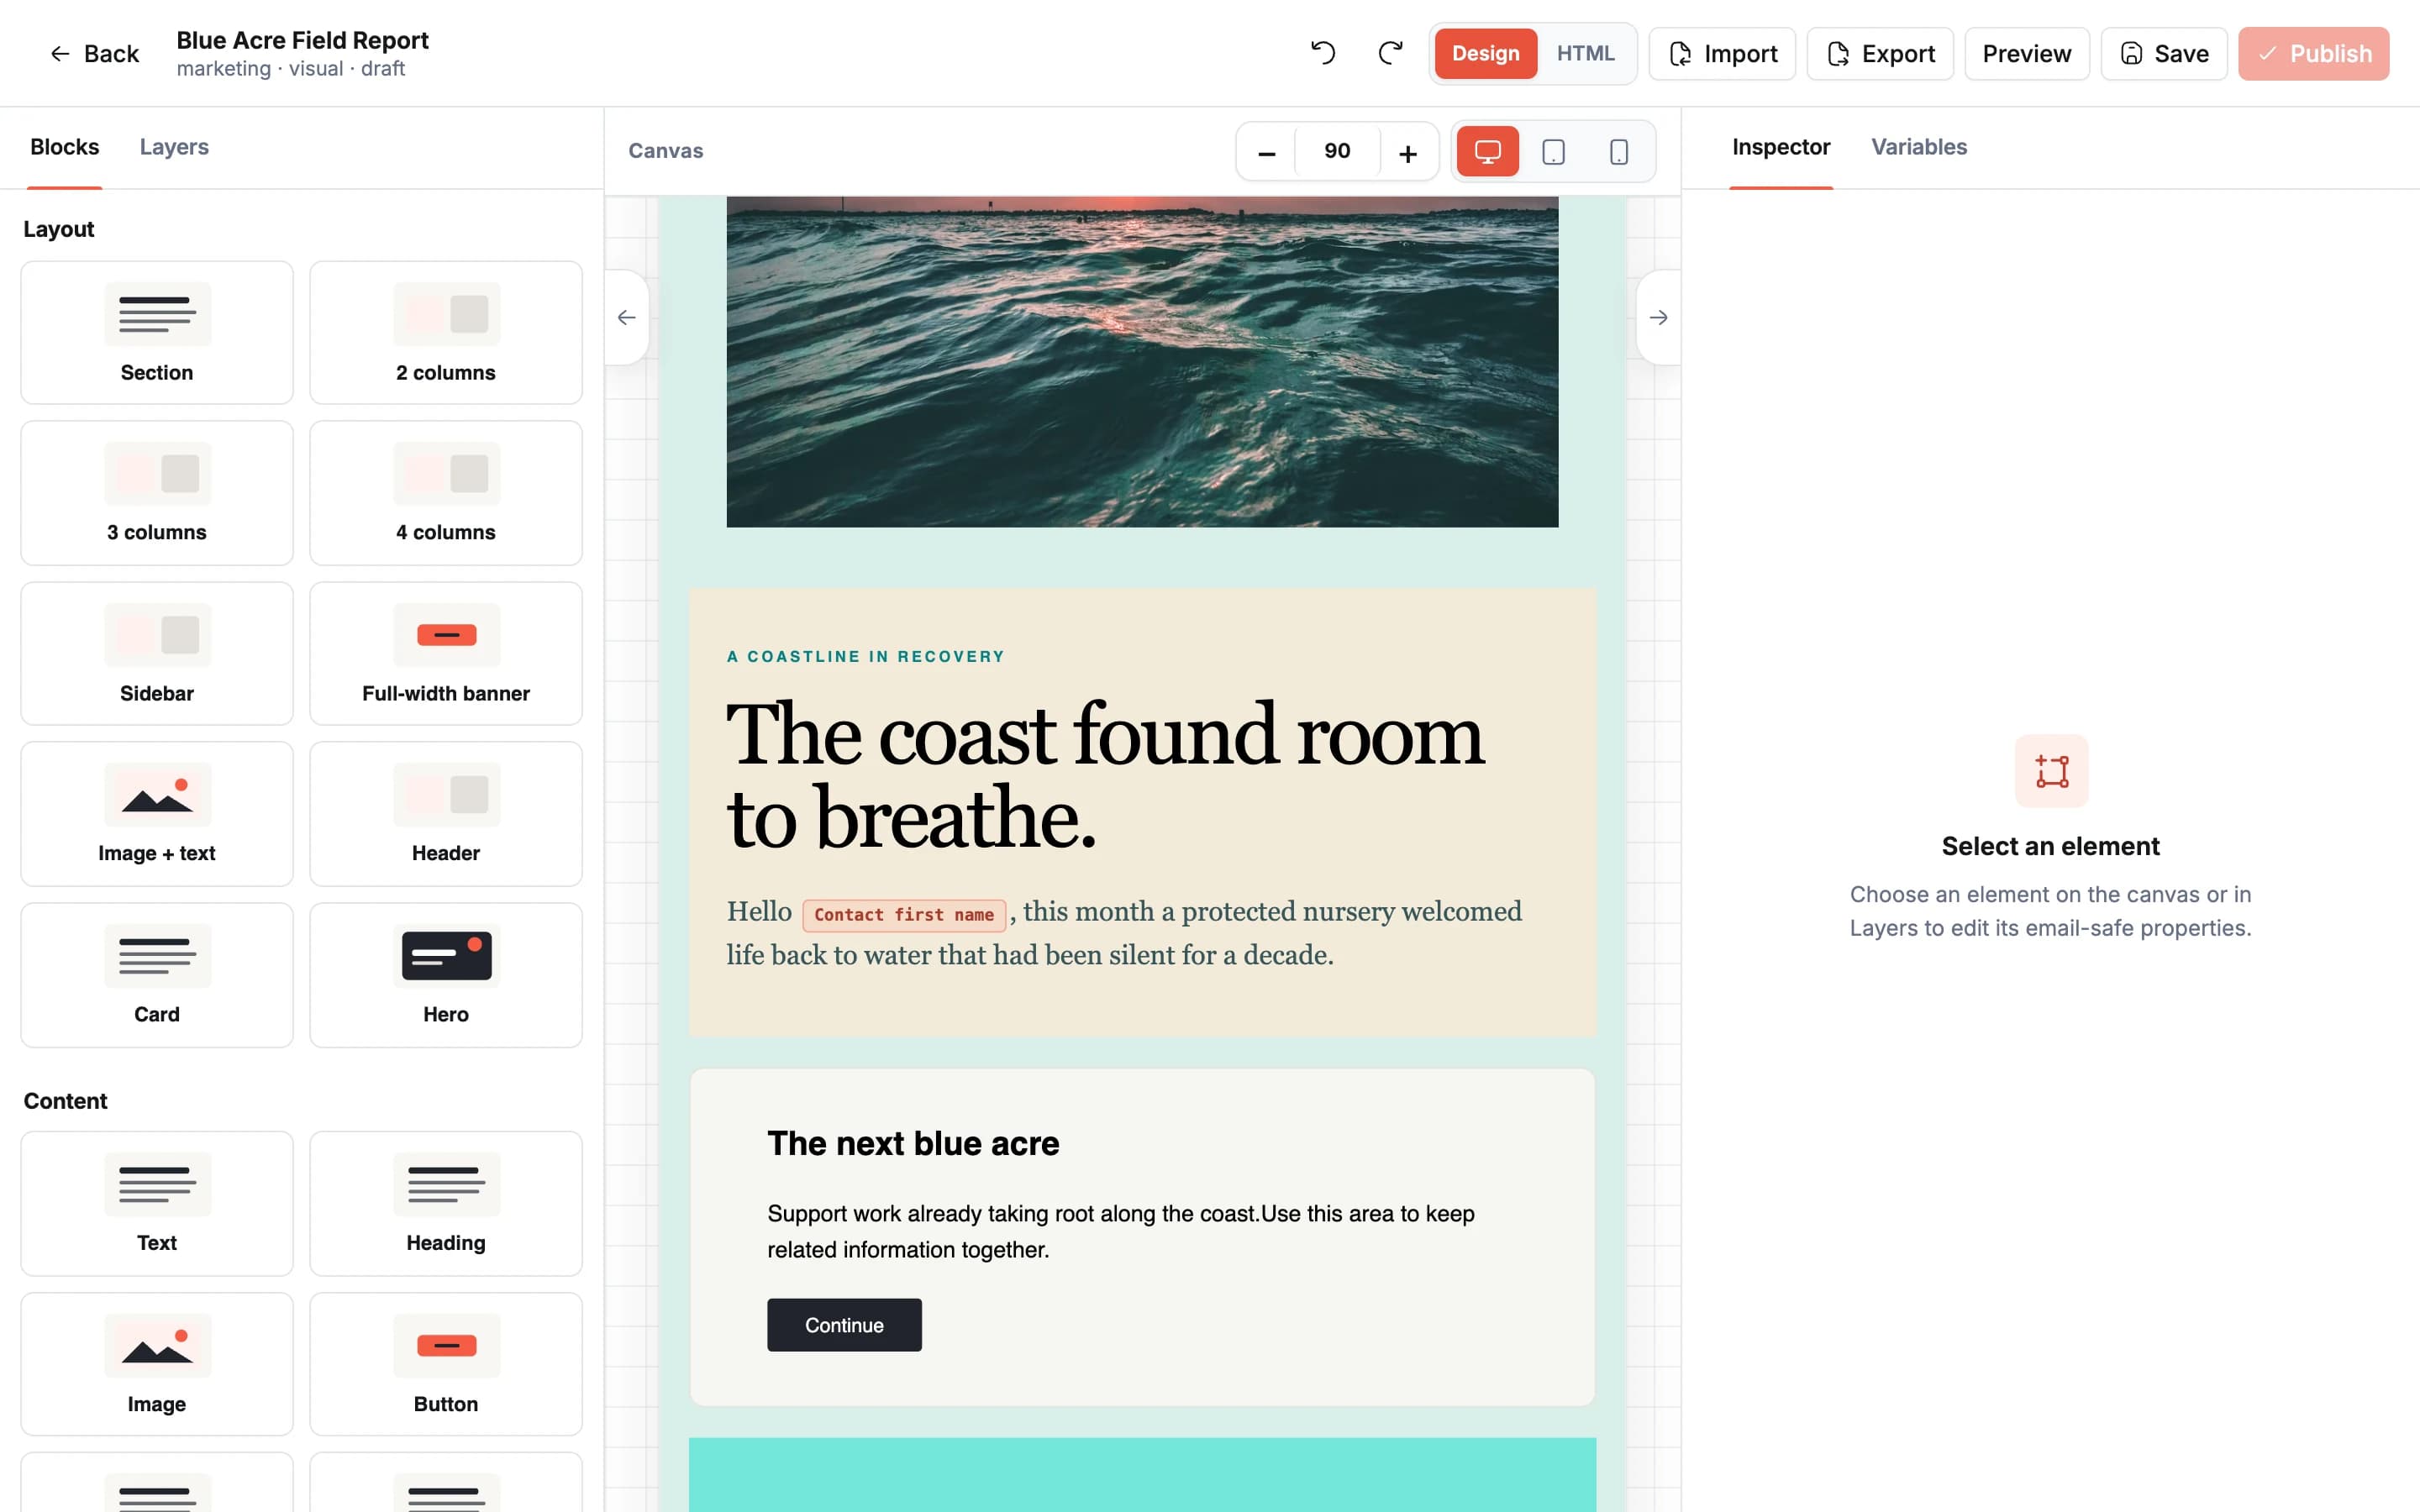Image resolution: width=2420 pixels, height=1512 pixels.
Task: Select the Button content block
Action: (x=446, y=1365)
